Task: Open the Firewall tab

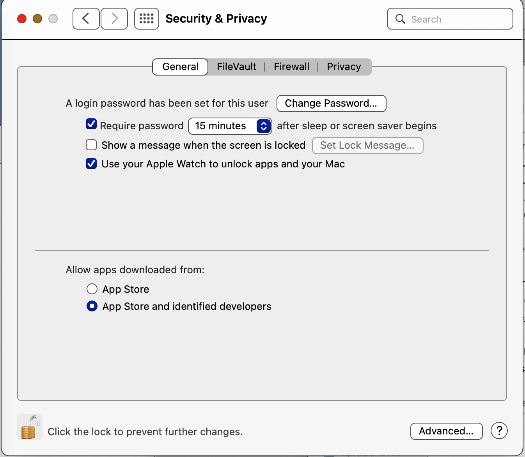Action: tap(291, 67)
